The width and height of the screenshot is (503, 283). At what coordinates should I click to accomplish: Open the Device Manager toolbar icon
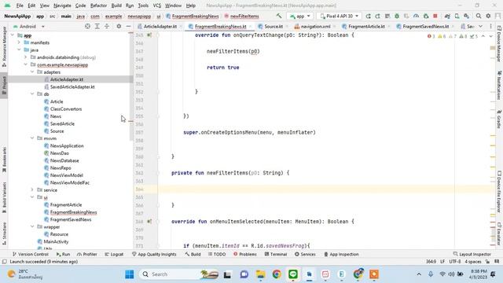[457, 16]
